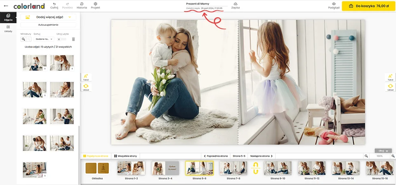Go to Poprzednia strona
This screenshot has height=185, width=396.
coord(216,156)
